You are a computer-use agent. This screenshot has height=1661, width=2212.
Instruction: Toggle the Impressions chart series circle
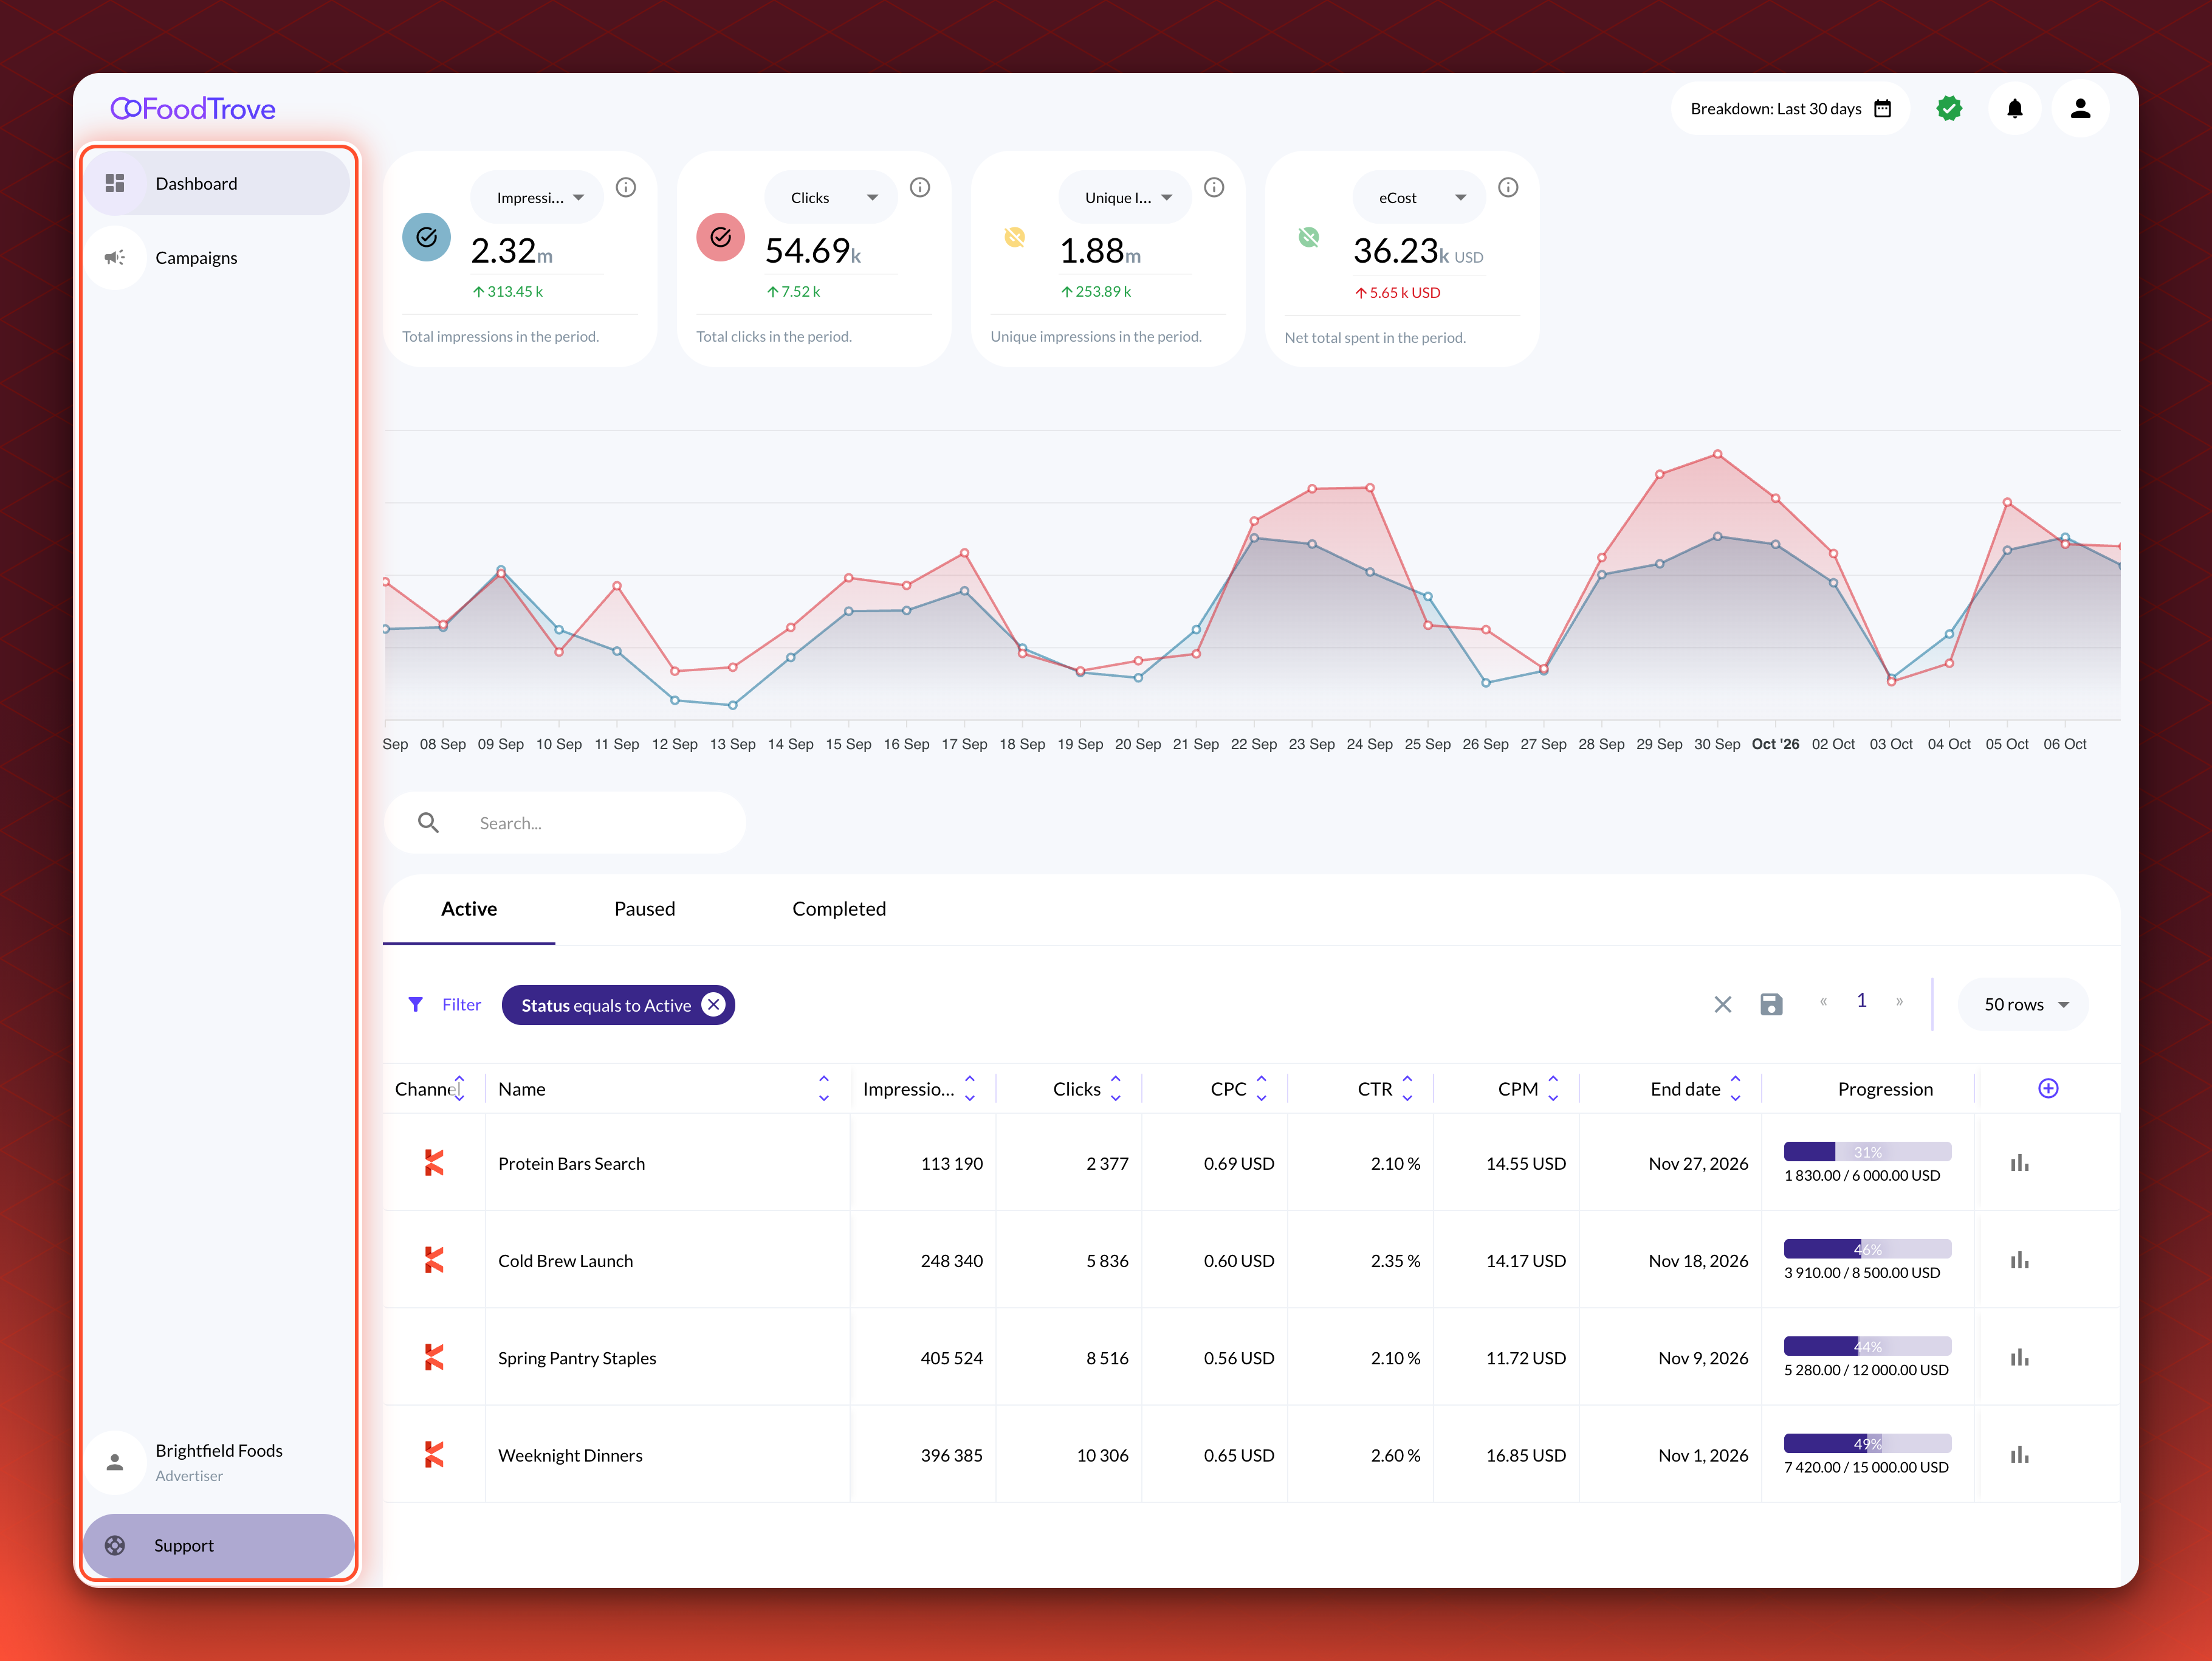(426, 237)
